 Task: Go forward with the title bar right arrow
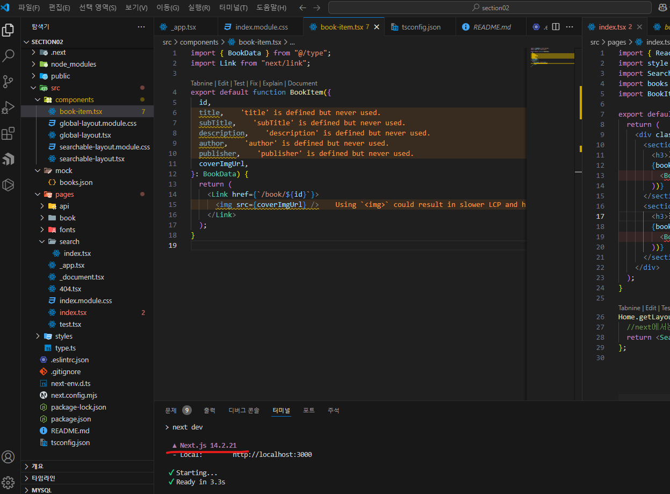point(316,8)
